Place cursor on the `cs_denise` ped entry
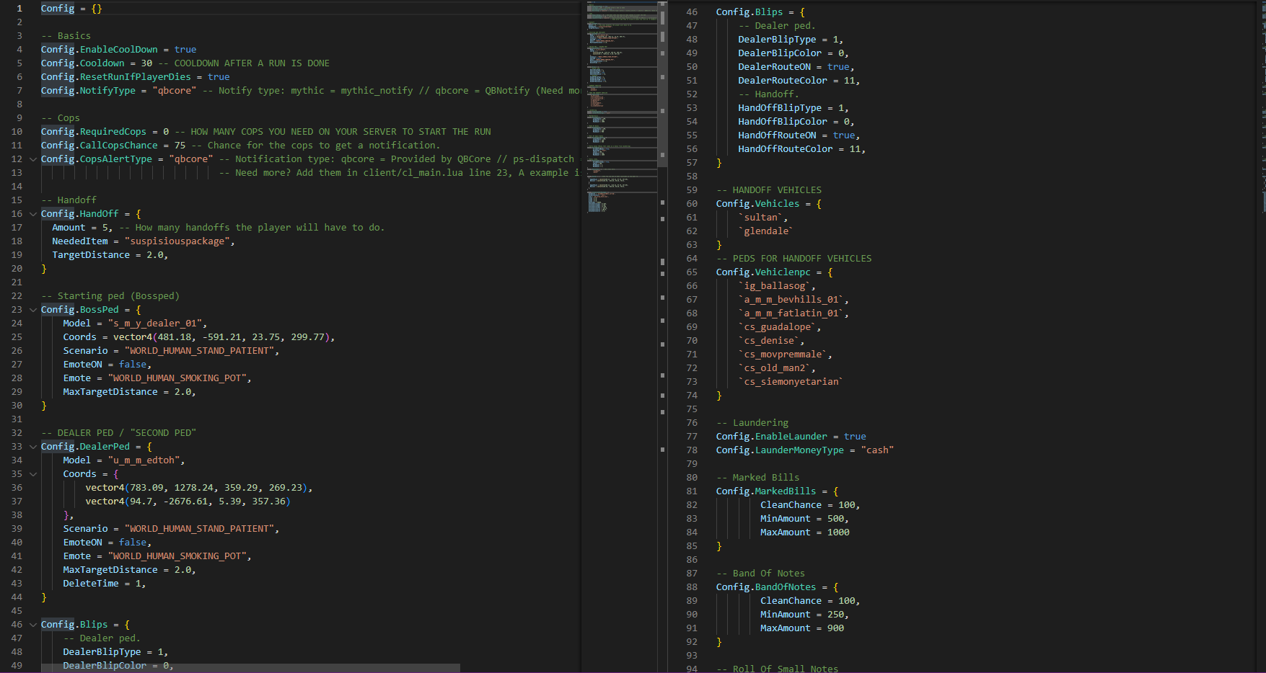This screenshot has width=1266, height=673. [770, 341]
